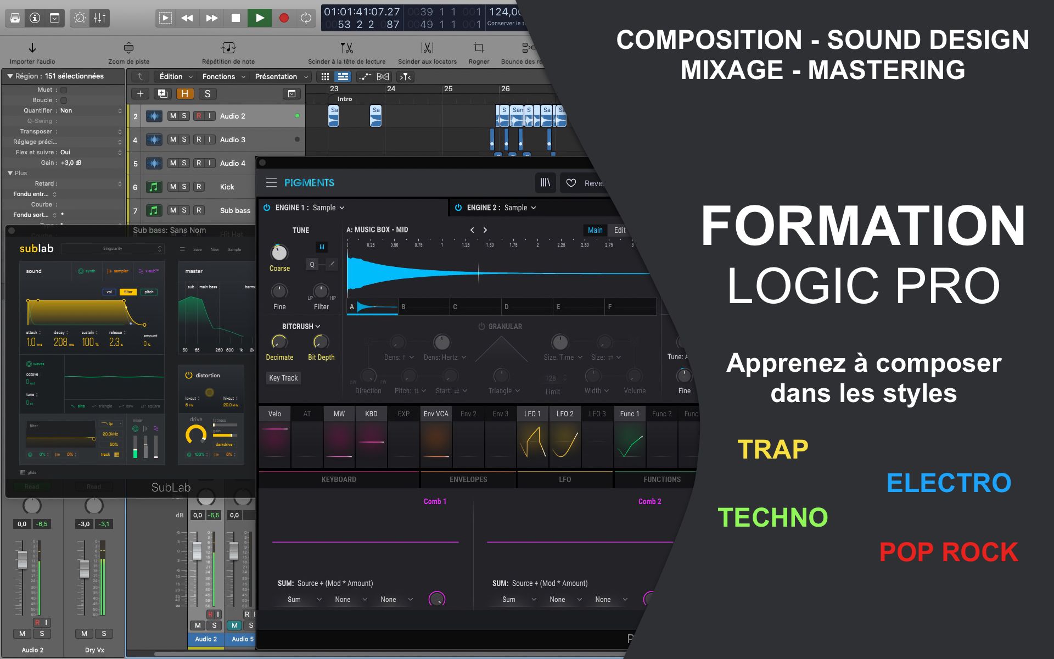
Task: Collapse the Plus section triangle
Action: pos(10,173)
